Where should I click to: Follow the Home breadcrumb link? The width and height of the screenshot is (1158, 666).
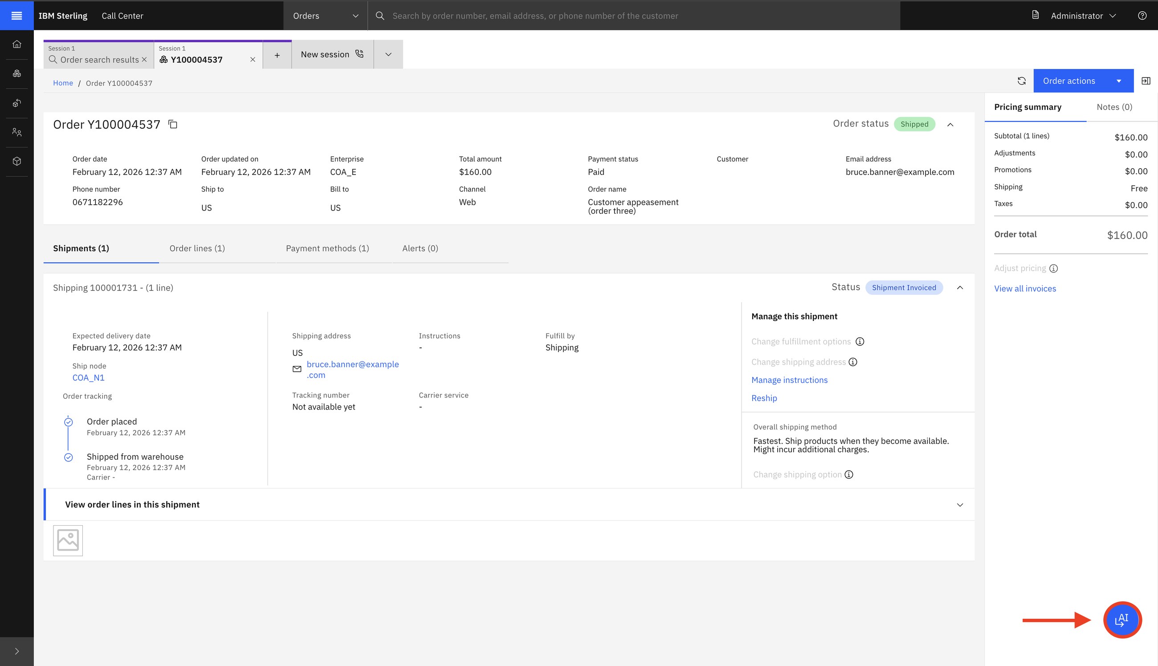point(63,83)
